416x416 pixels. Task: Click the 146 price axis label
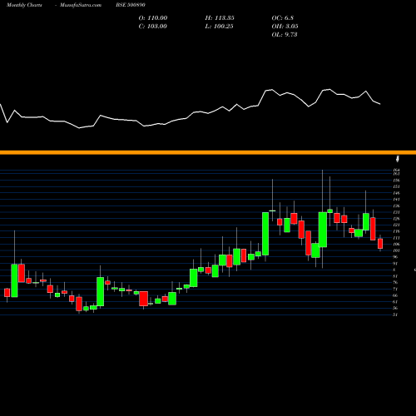[397, 193]
